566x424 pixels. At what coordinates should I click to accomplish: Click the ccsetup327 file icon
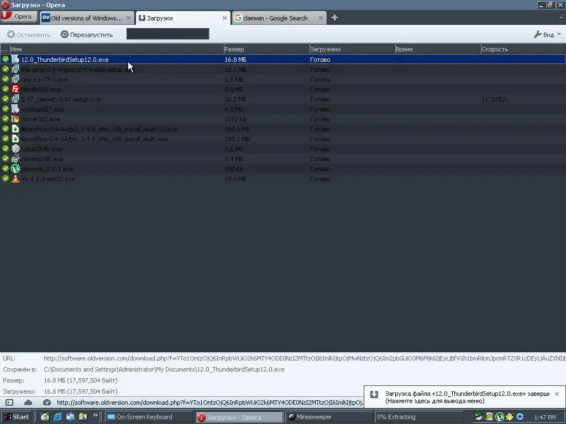tap(15, 109)
